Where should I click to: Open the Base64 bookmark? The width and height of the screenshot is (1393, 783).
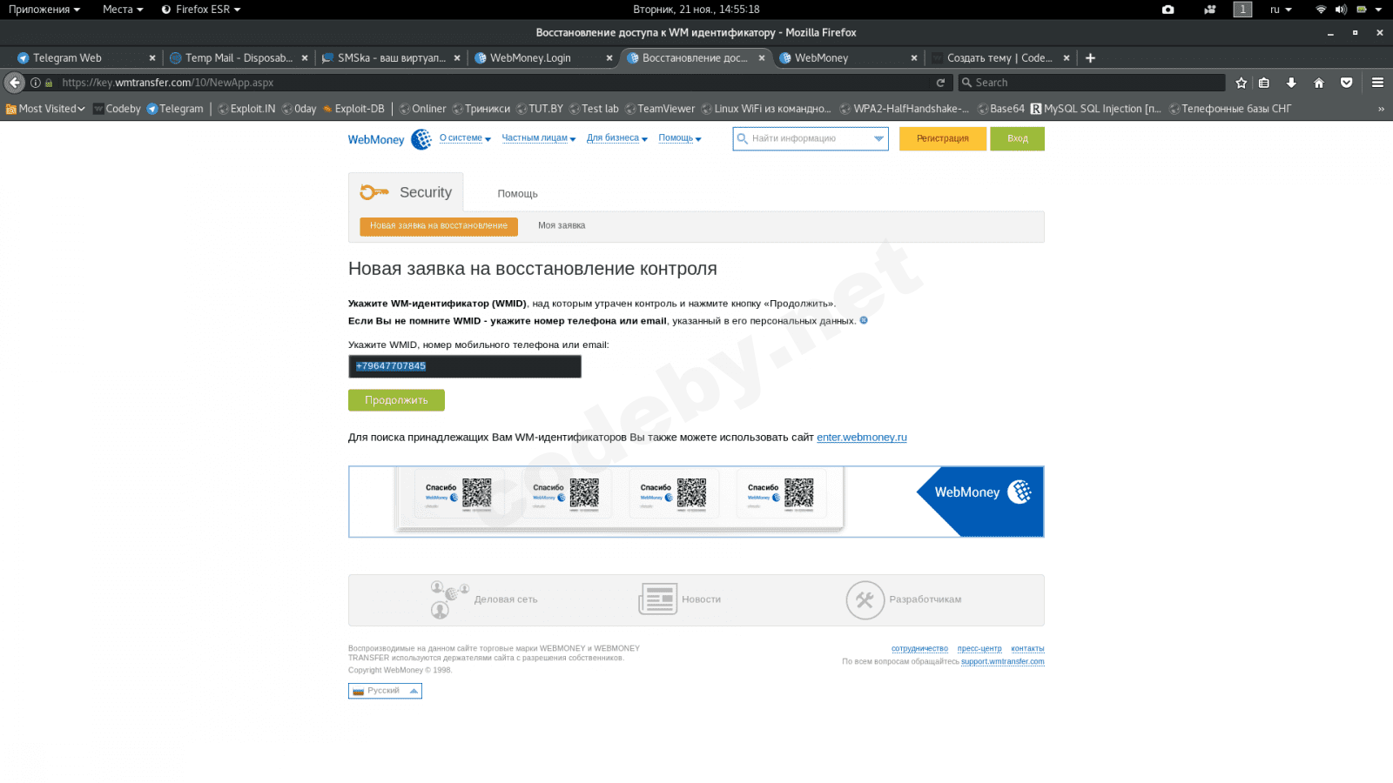pos(1001,109)
